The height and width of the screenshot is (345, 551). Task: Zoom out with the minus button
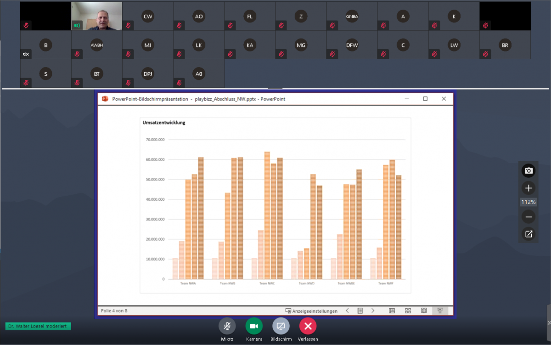[x=529, y=217]
